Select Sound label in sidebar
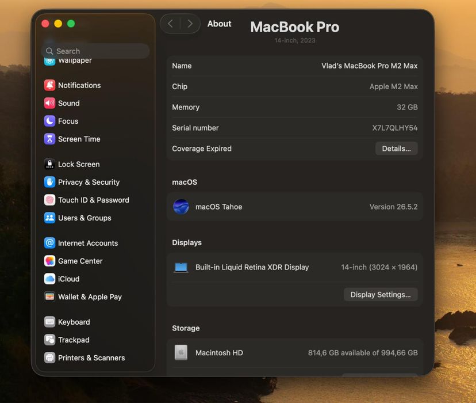Screen dimensions: 476x403 [69, 103]
